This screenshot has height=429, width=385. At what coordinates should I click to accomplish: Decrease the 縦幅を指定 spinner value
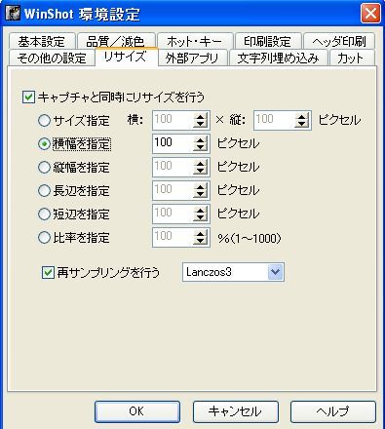click(x=201, y=171)
